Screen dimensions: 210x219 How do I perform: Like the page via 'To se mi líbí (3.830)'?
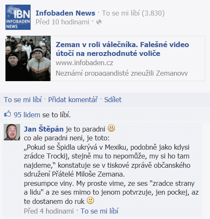(x=133, y=13)
